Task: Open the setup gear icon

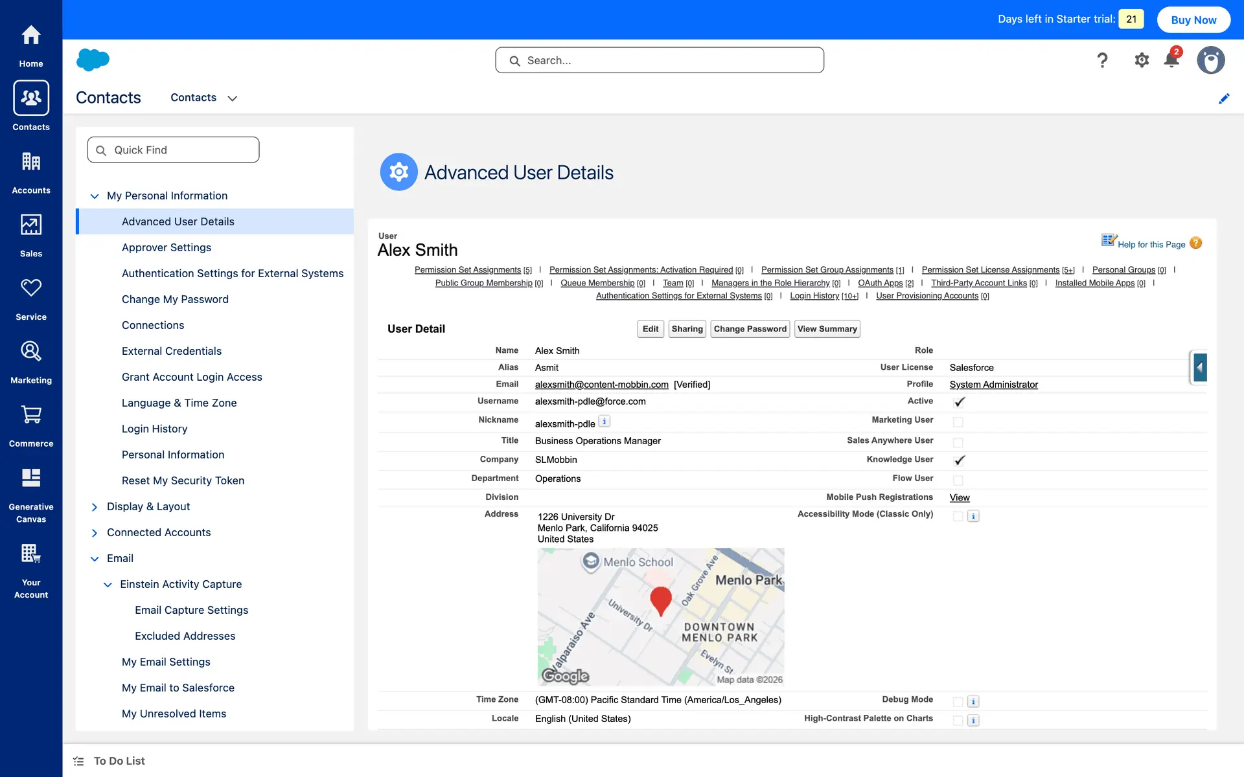Action: point(1142,60)
